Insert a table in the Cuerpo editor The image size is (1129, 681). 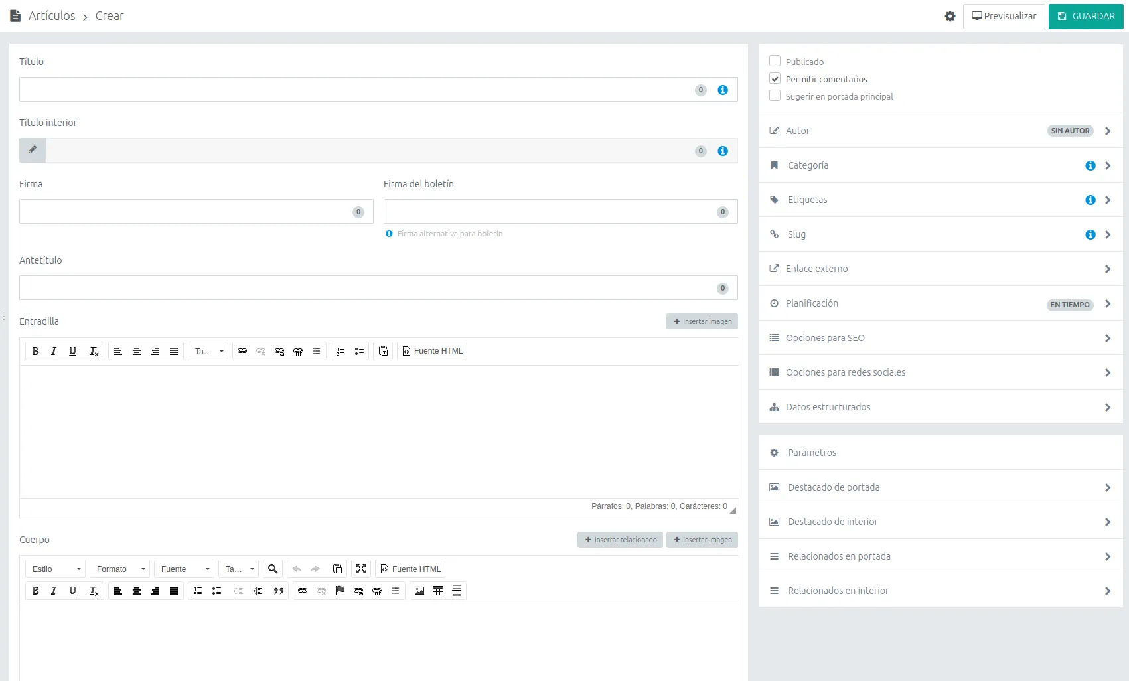click(438, 591)
